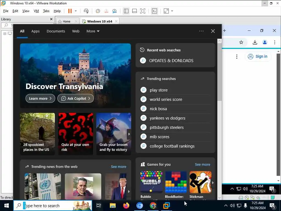Click the Sign in button in Chrome
281x211 pixels.
pos(258,56)
